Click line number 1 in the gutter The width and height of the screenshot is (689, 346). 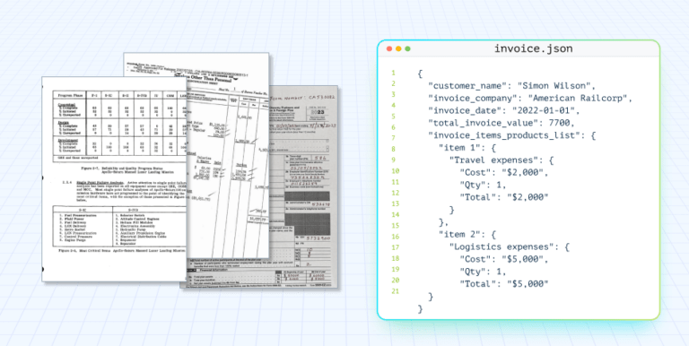click(x=394, y=73)
